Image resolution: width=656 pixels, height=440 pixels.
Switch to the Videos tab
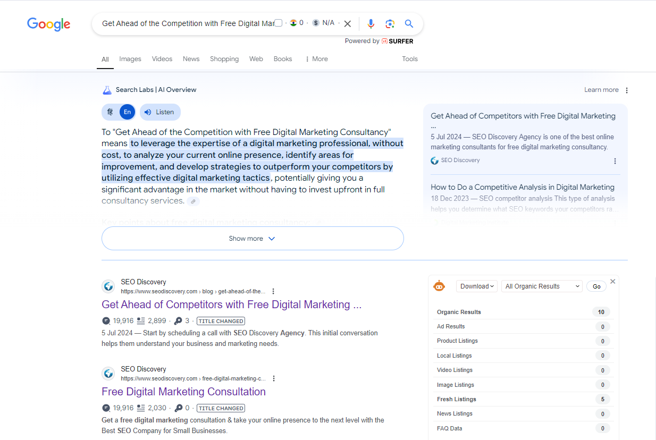click(x=162, y=59)
